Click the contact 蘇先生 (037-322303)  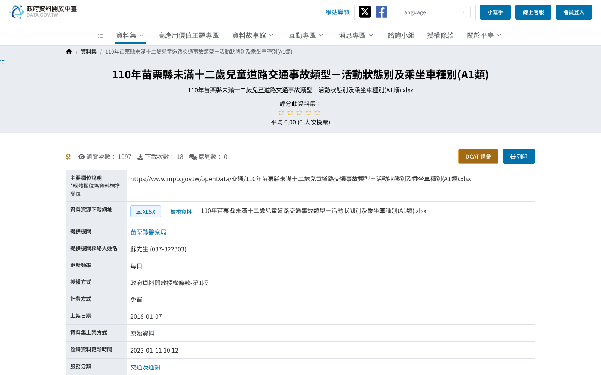coord(158,249)
